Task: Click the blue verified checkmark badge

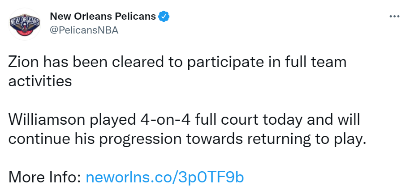Action: (x=164, y=17)
